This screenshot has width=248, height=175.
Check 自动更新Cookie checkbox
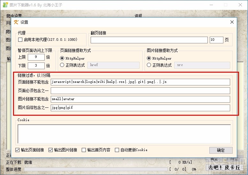point(117,150)
